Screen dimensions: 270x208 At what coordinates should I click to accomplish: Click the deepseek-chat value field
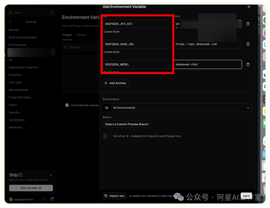208,64
